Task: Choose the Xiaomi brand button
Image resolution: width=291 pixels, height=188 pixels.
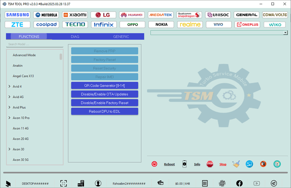Action: (x=75, y=15)
